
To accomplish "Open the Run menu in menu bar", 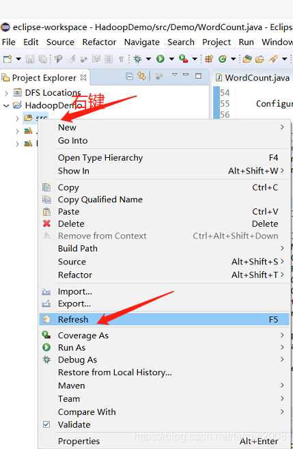I will coord(247,42).
